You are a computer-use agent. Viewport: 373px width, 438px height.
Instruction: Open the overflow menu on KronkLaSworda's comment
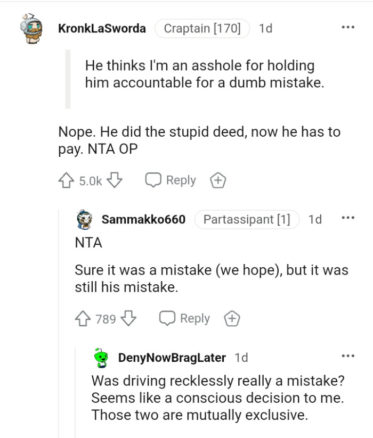tap(347, 27)
